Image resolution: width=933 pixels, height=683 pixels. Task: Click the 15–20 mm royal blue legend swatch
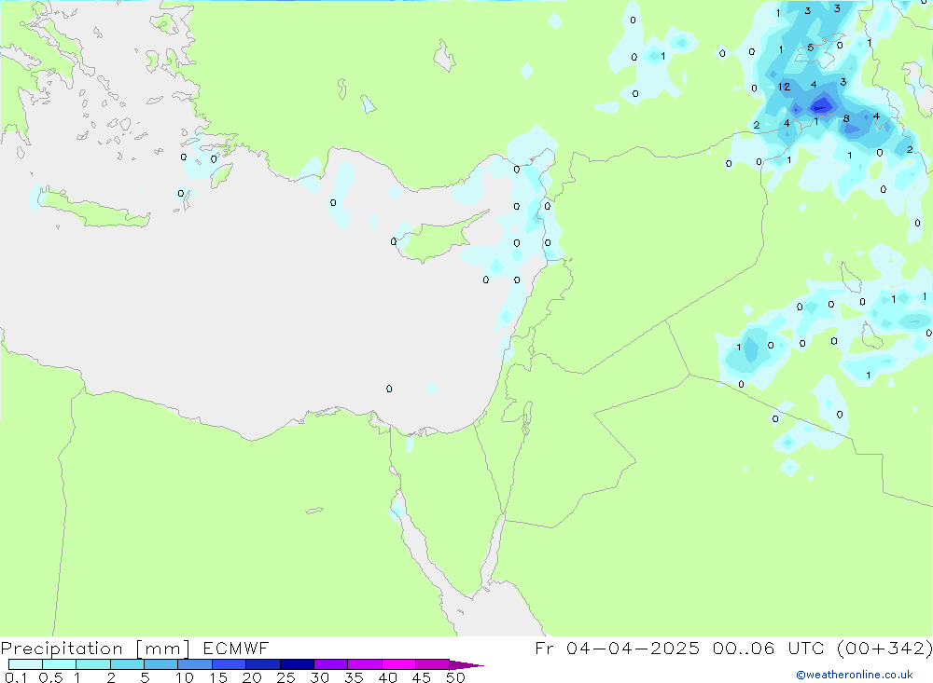[230, 664]
